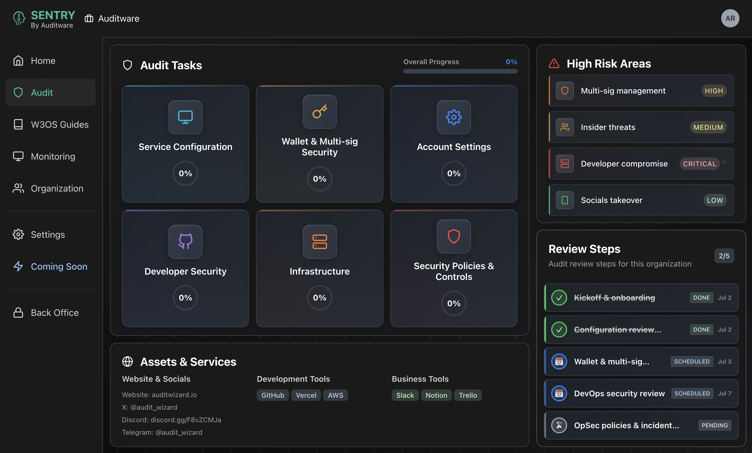Open Back Office from sidebar
The height and width of the screenshot is (453, 752).
(x=51, y=312)
